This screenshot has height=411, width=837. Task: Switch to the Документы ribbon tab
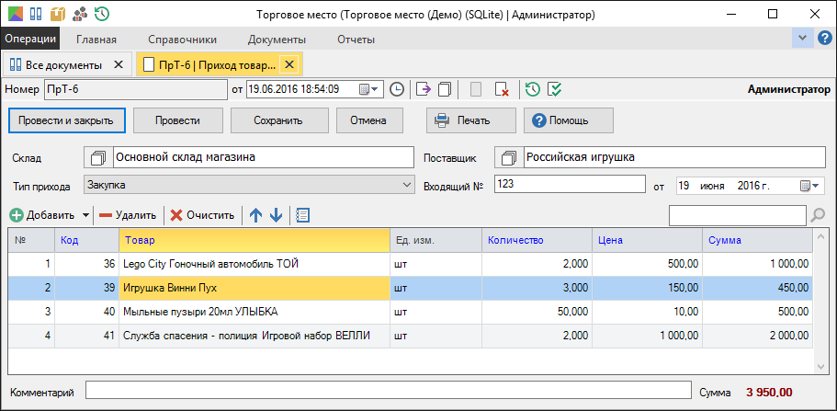pyautogui.click(x=277, y=40)
